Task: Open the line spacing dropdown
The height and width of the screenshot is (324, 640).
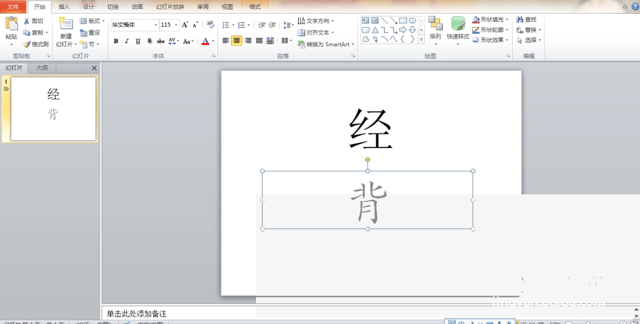Action: pyautogui.click(x=289, y=25)
